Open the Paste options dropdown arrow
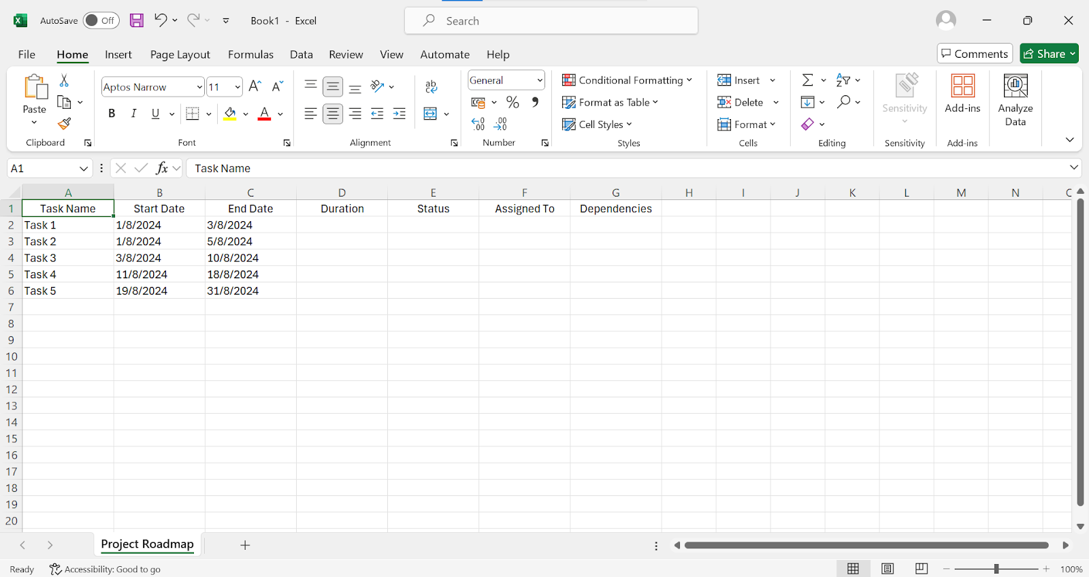 tap(34, 122)
